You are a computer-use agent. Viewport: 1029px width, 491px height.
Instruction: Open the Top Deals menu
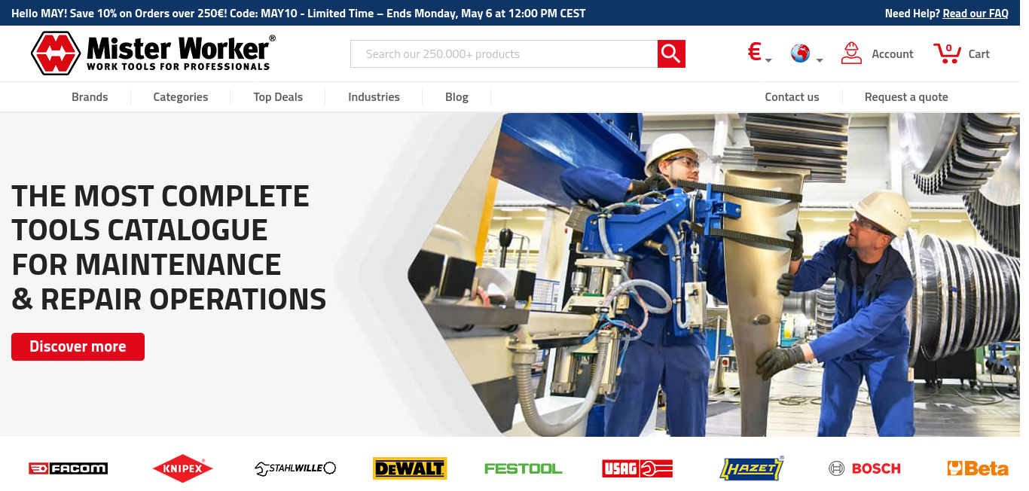point(278,97)
